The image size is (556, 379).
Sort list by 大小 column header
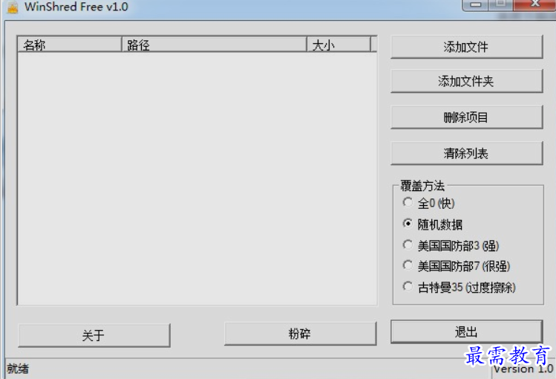(x=338, y=45)
